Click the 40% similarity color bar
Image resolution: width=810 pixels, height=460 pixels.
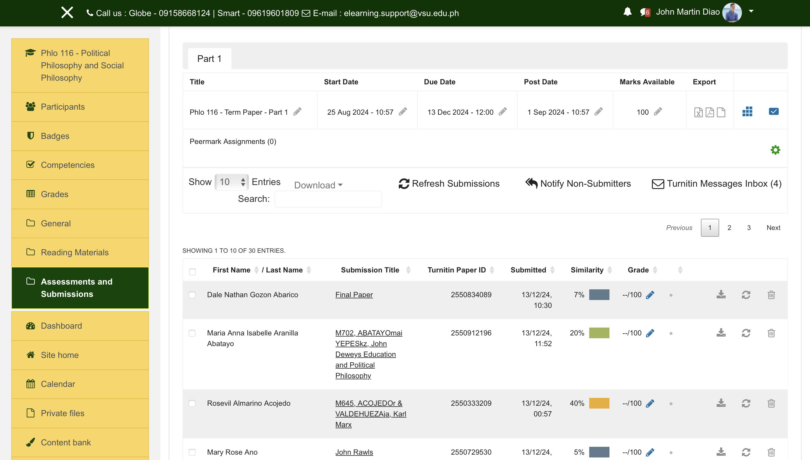599,403
